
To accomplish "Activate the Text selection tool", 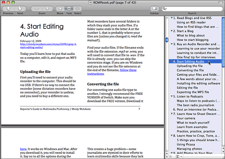I will pos(69,8).
